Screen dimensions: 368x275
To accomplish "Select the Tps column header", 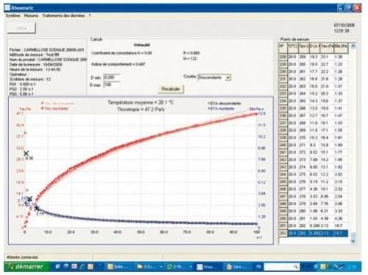I will tap(303, 48).
